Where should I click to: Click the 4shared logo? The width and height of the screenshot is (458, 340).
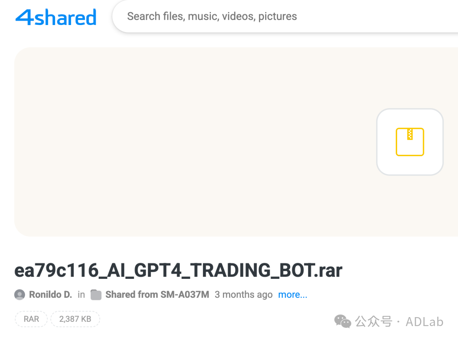56,17
